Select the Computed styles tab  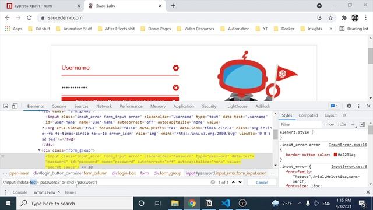tap(308, 116)
